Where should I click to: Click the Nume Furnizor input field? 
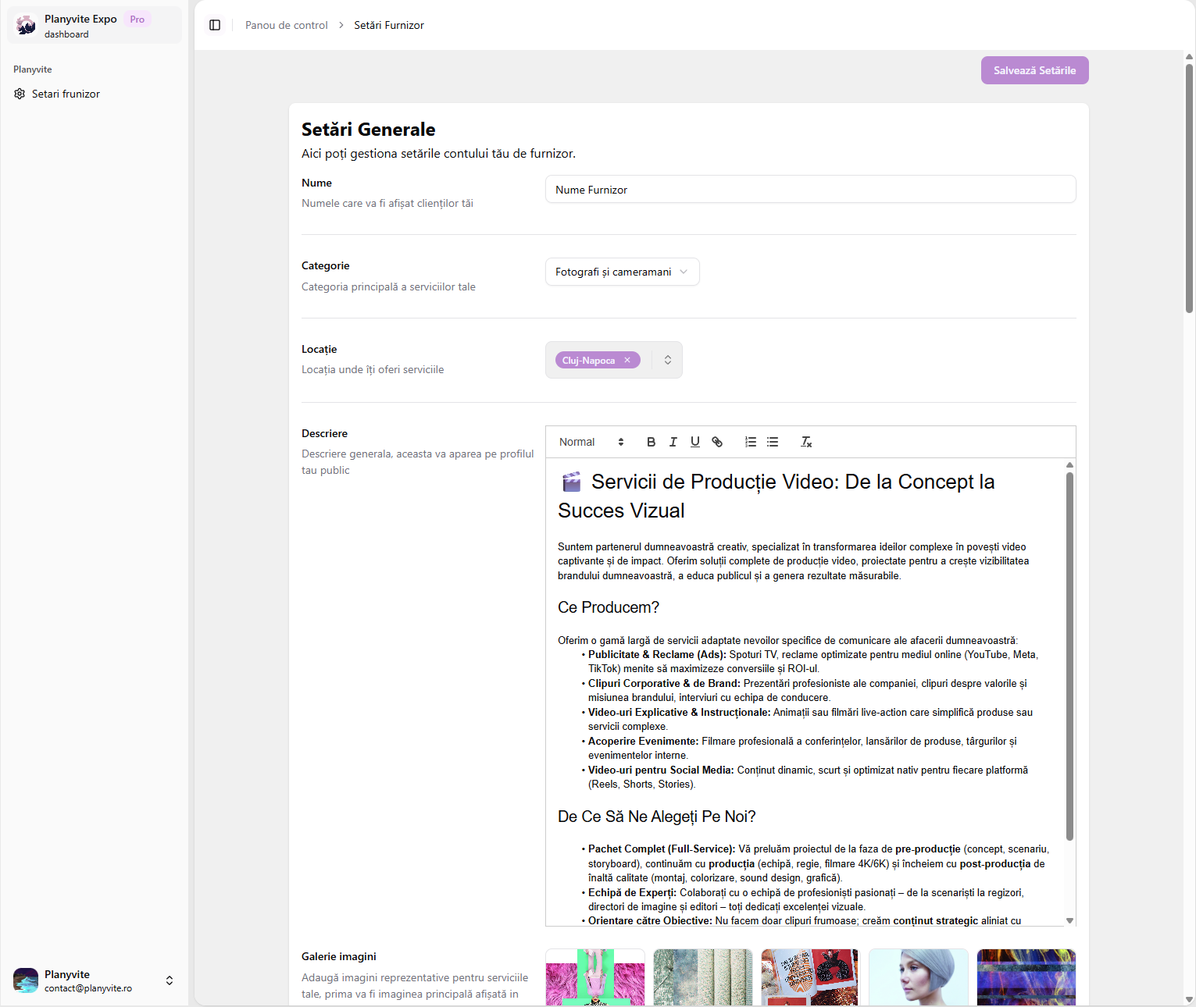click(810, 189)
